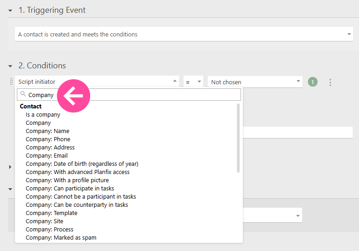Close the Script initiator field dropdown

(175, 82)
